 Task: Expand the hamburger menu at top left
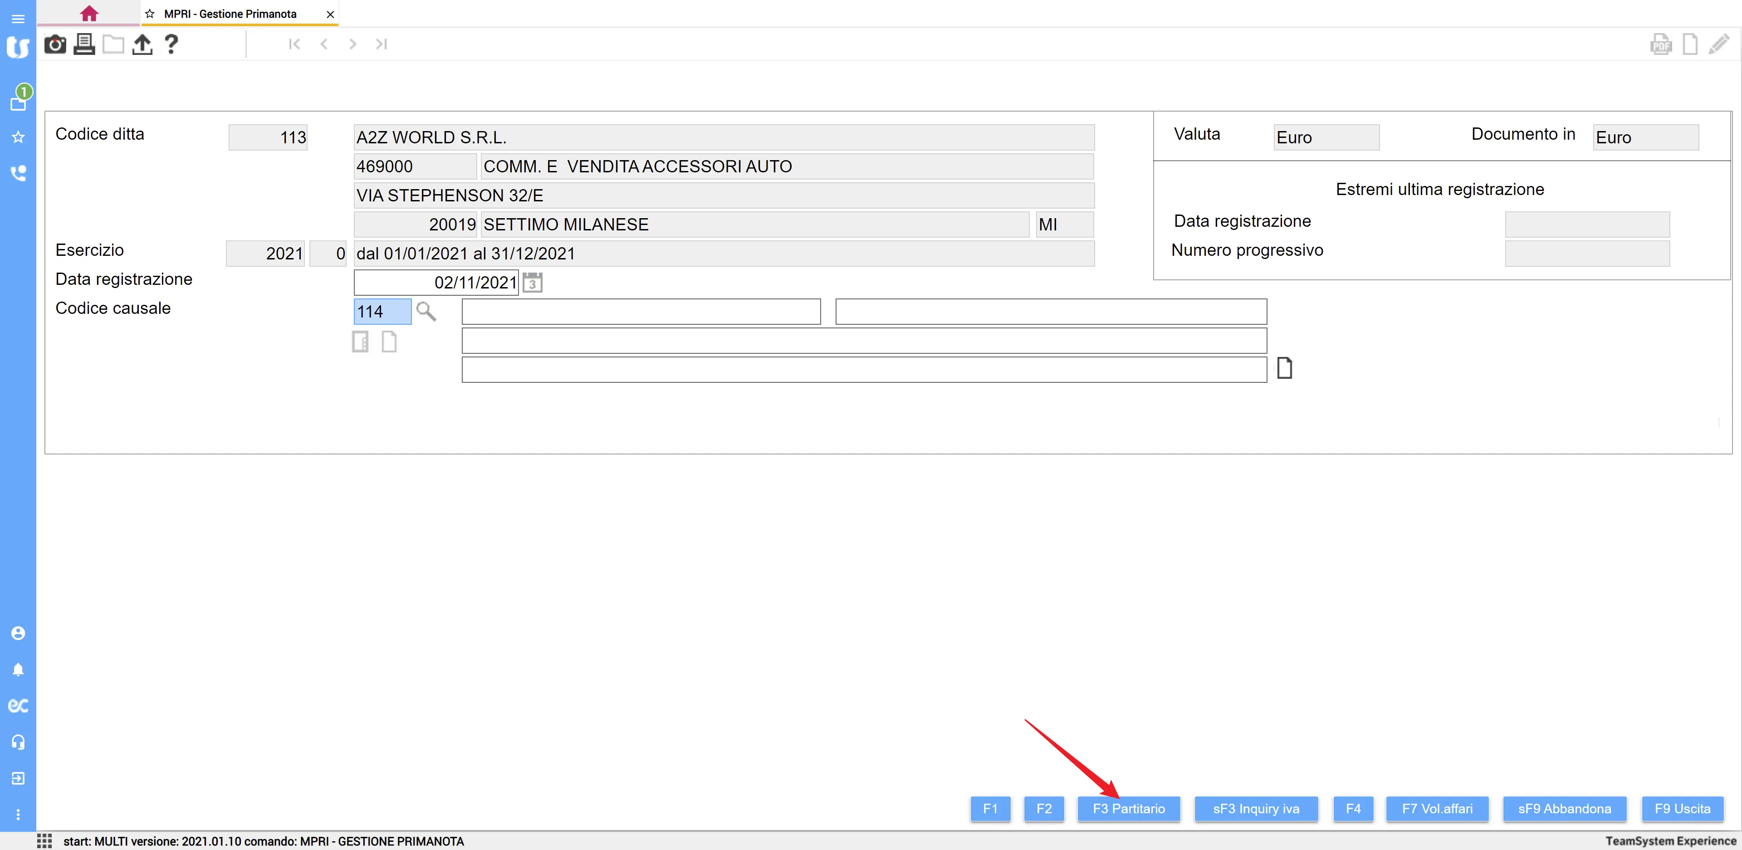18,19
